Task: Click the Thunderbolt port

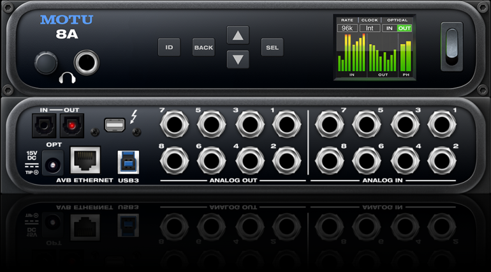Action: (x=115, y=125)
